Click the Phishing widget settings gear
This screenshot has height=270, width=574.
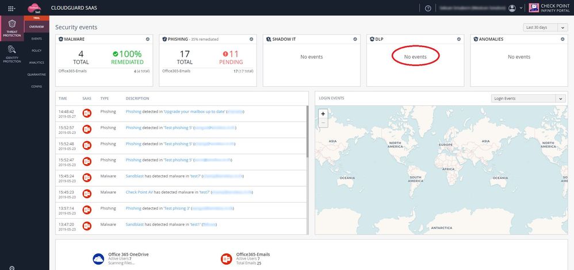point(251,39)
